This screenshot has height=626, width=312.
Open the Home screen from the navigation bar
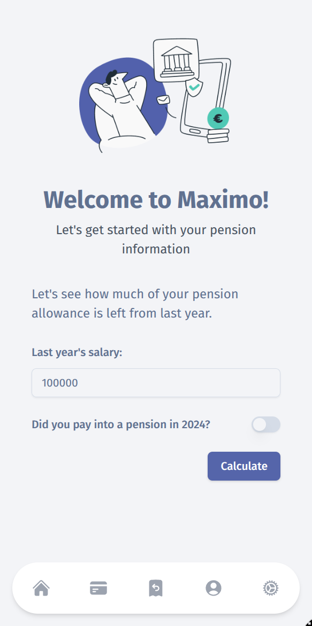[42, 588]
